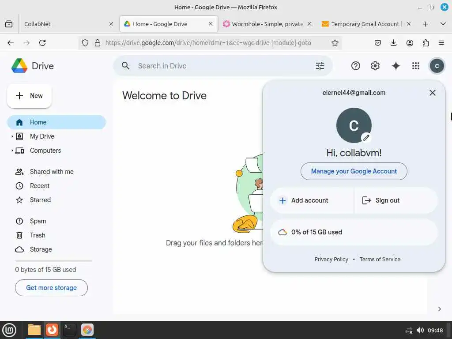Click the clock in the taskbar
Viewport: 452px width, 339px height.
coord(435,330)
